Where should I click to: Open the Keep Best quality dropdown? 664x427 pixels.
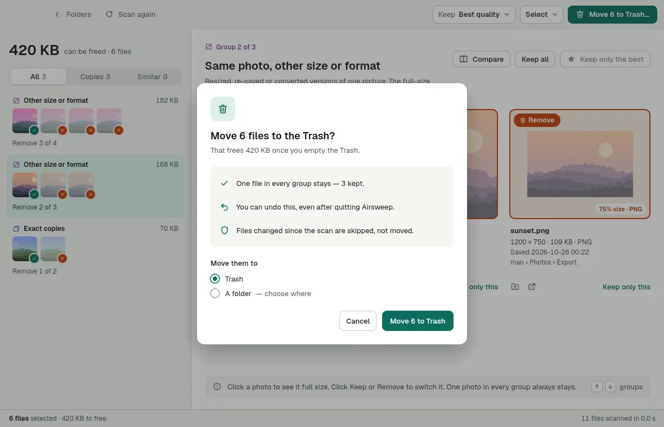click(474, 15)
